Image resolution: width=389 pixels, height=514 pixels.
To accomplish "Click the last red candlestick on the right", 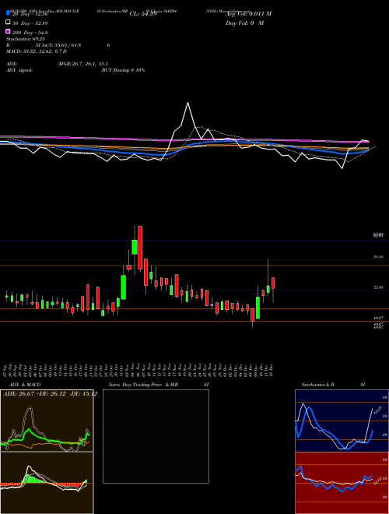I will (273, 283).
